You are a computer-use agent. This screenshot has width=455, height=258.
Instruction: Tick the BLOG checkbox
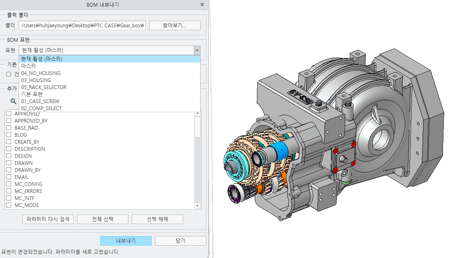point(9,135)
